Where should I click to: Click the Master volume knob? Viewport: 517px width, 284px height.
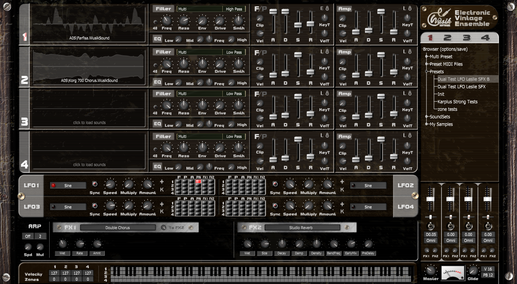(431, 270)
